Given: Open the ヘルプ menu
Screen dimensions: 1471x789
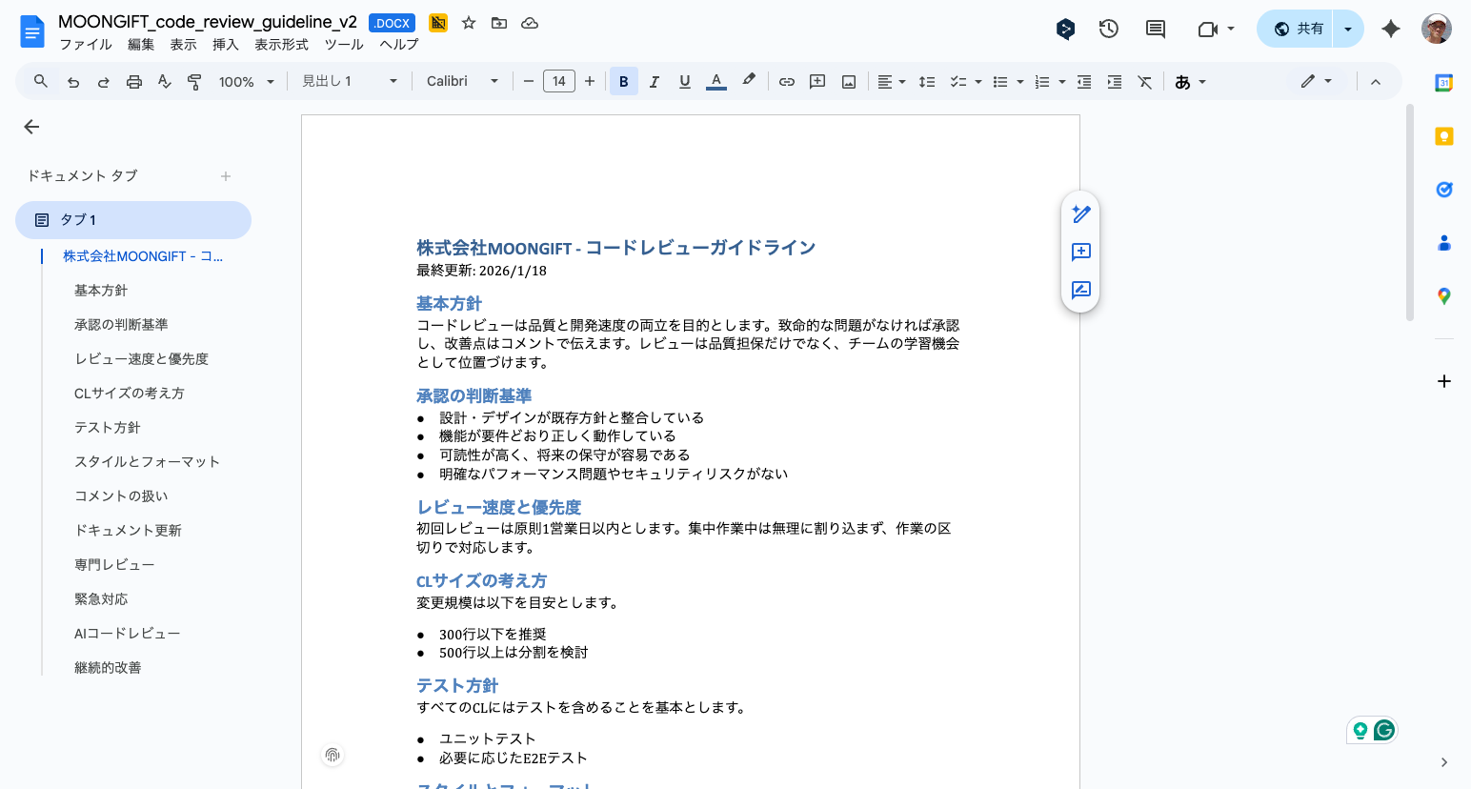Looking at the screenshot, I should click(399, 45).
